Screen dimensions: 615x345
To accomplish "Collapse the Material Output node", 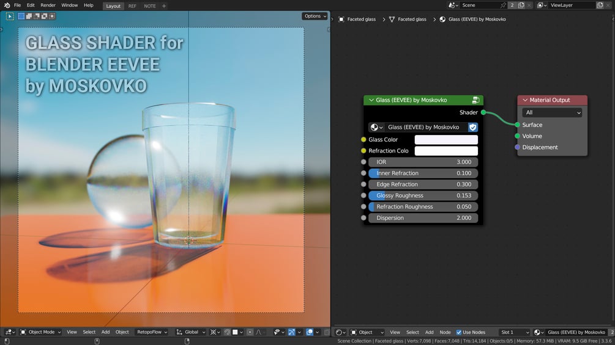I will 525,100.
